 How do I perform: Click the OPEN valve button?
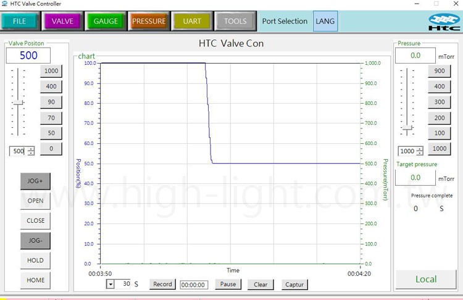[x=35, y=201]
